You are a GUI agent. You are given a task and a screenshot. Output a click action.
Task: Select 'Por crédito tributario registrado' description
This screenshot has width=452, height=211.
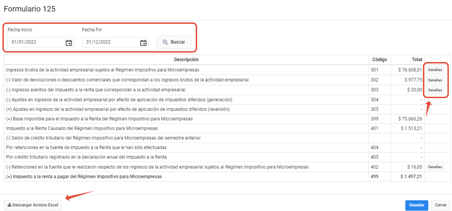86,157
